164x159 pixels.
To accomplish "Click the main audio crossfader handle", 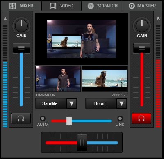I will 82,143.
